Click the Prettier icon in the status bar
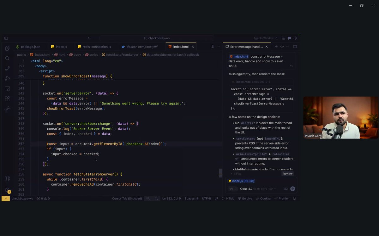Image resolution: width=379 pixels, height=236 pixels. pos(281,199)
